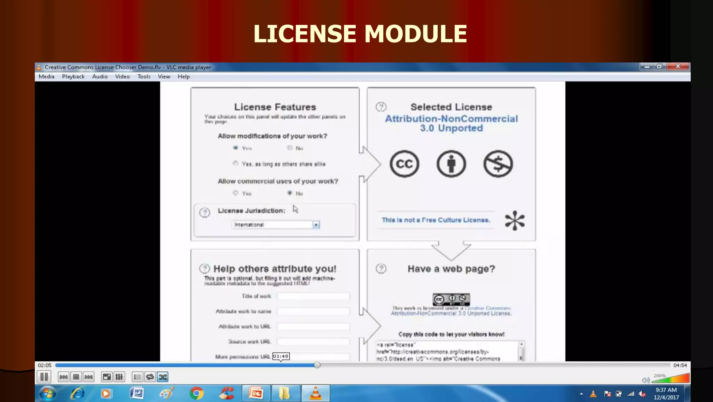Click muted system volume tray icon

(x=642, y=394)
